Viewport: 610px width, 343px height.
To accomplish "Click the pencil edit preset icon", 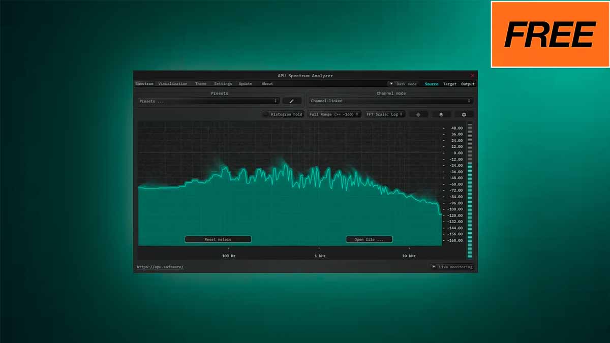I will (x=292, y=101).
